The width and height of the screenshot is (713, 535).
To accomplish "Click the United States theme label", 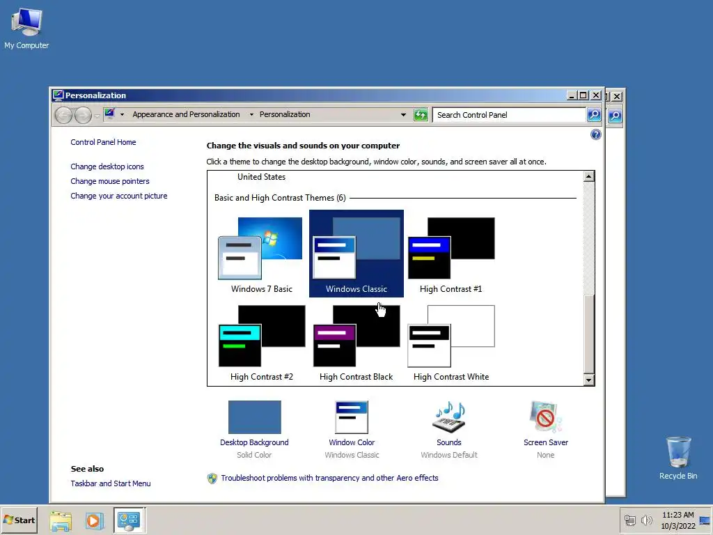I will click(262, 176).
